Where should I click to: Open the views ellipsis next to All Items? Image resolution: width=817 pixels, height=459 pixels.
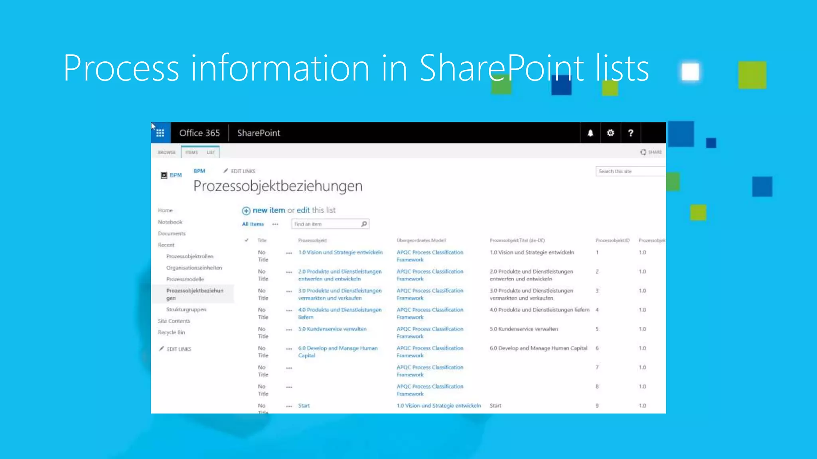(275, 224)
